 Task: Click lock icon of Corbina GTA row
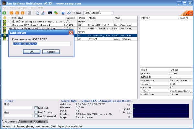[x=5, y=25]
